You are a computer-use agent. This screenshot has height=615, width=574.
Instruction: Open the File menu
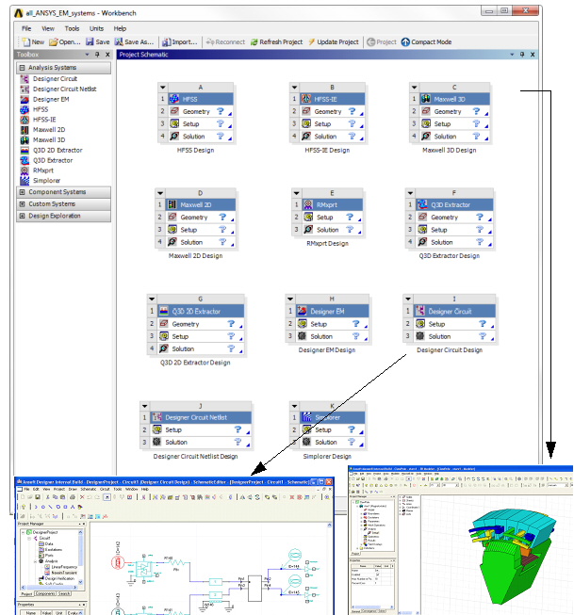click(x=26, y=28)
